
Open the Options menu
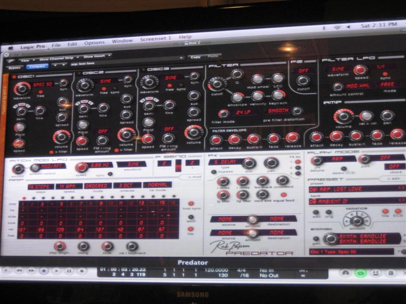tap(94, 43)
